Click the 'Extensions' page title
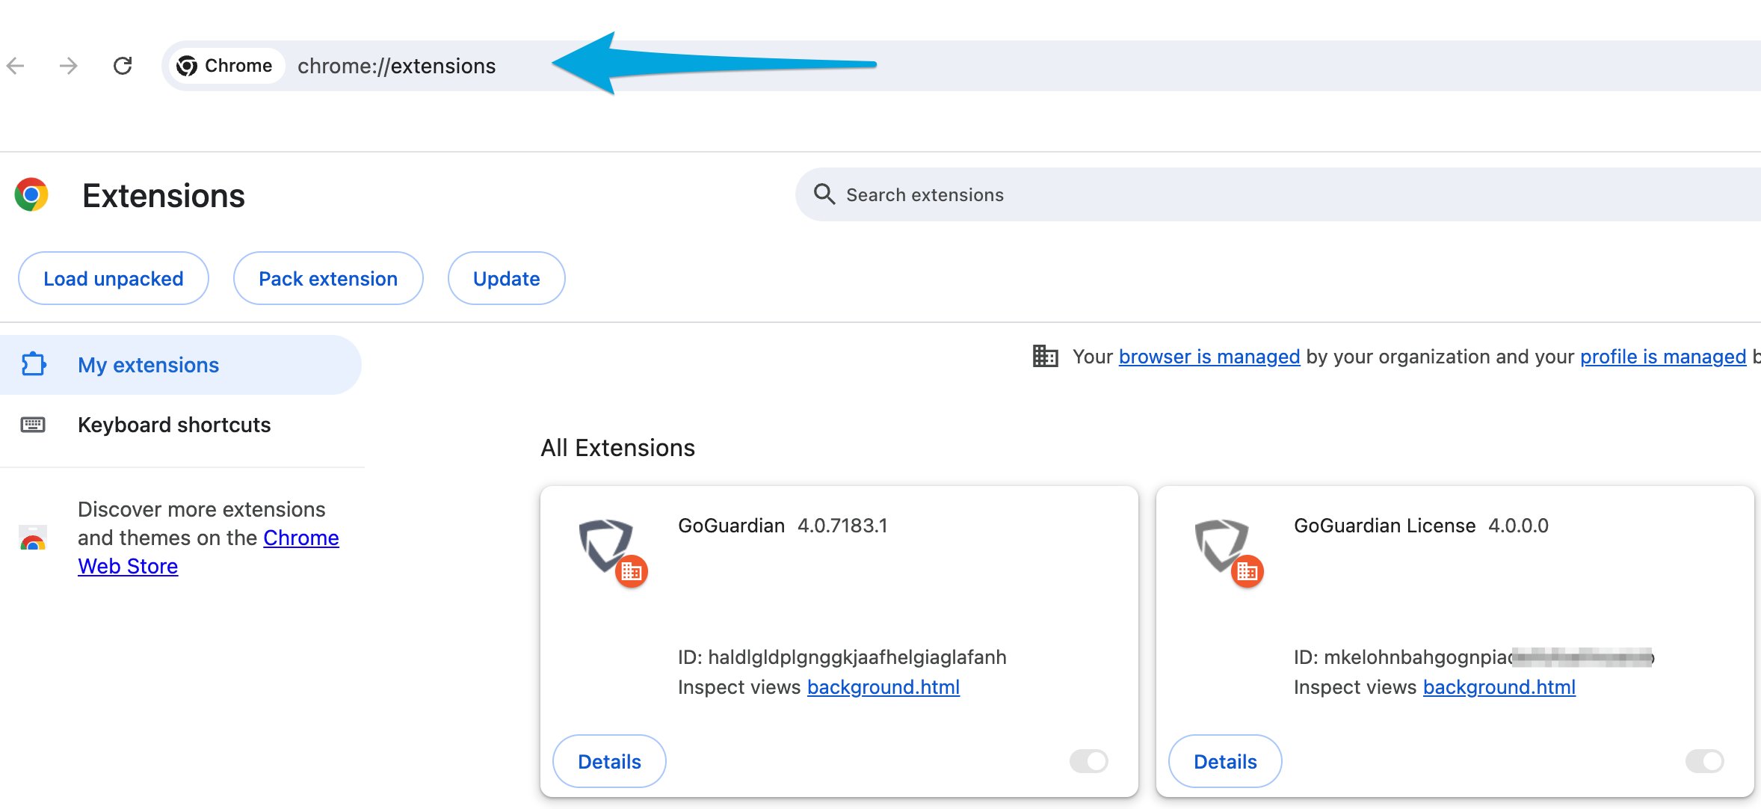Image resolution: width=1761 pixels, height=809 pixels. tap(164, 196)
